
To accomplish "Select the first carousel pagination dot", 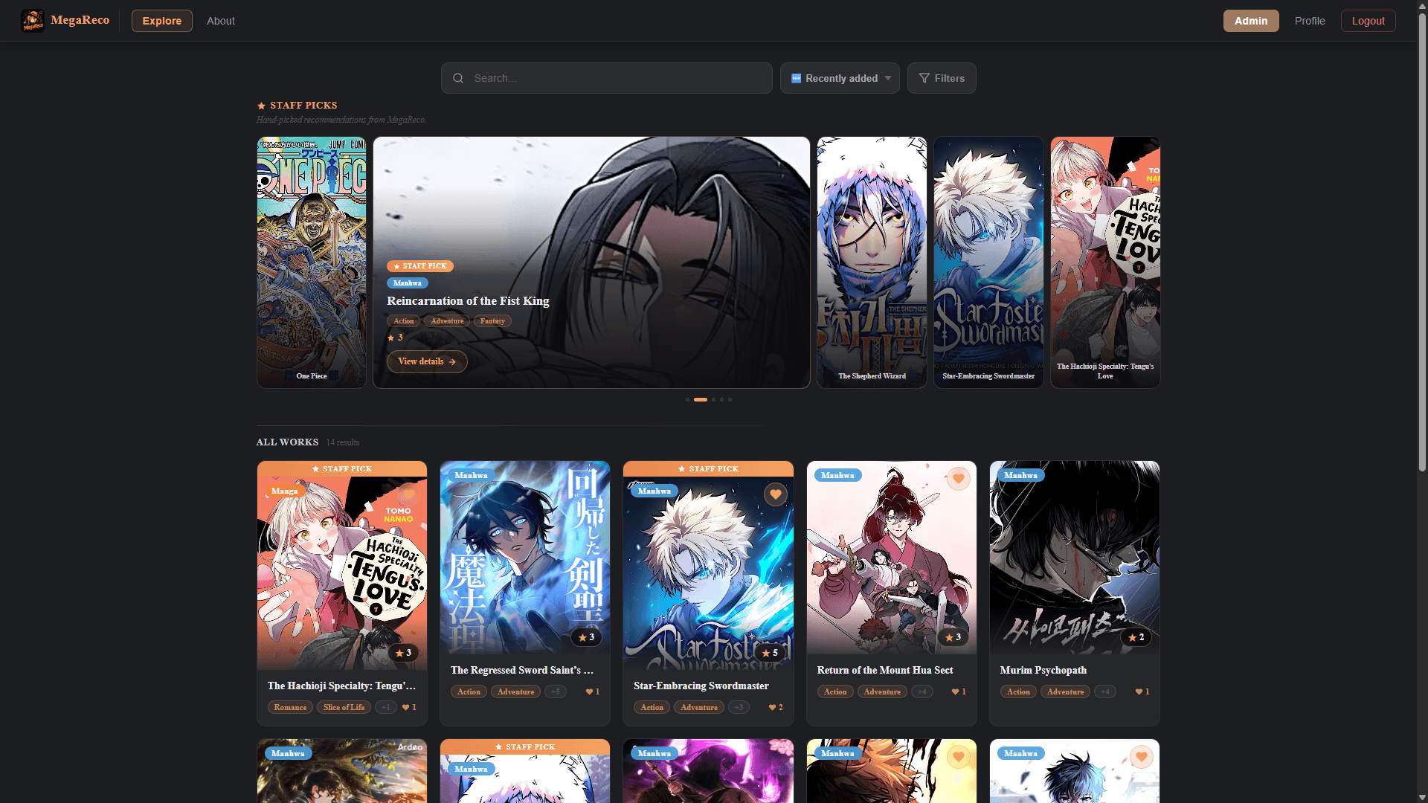I will click(x=687, y=400).
